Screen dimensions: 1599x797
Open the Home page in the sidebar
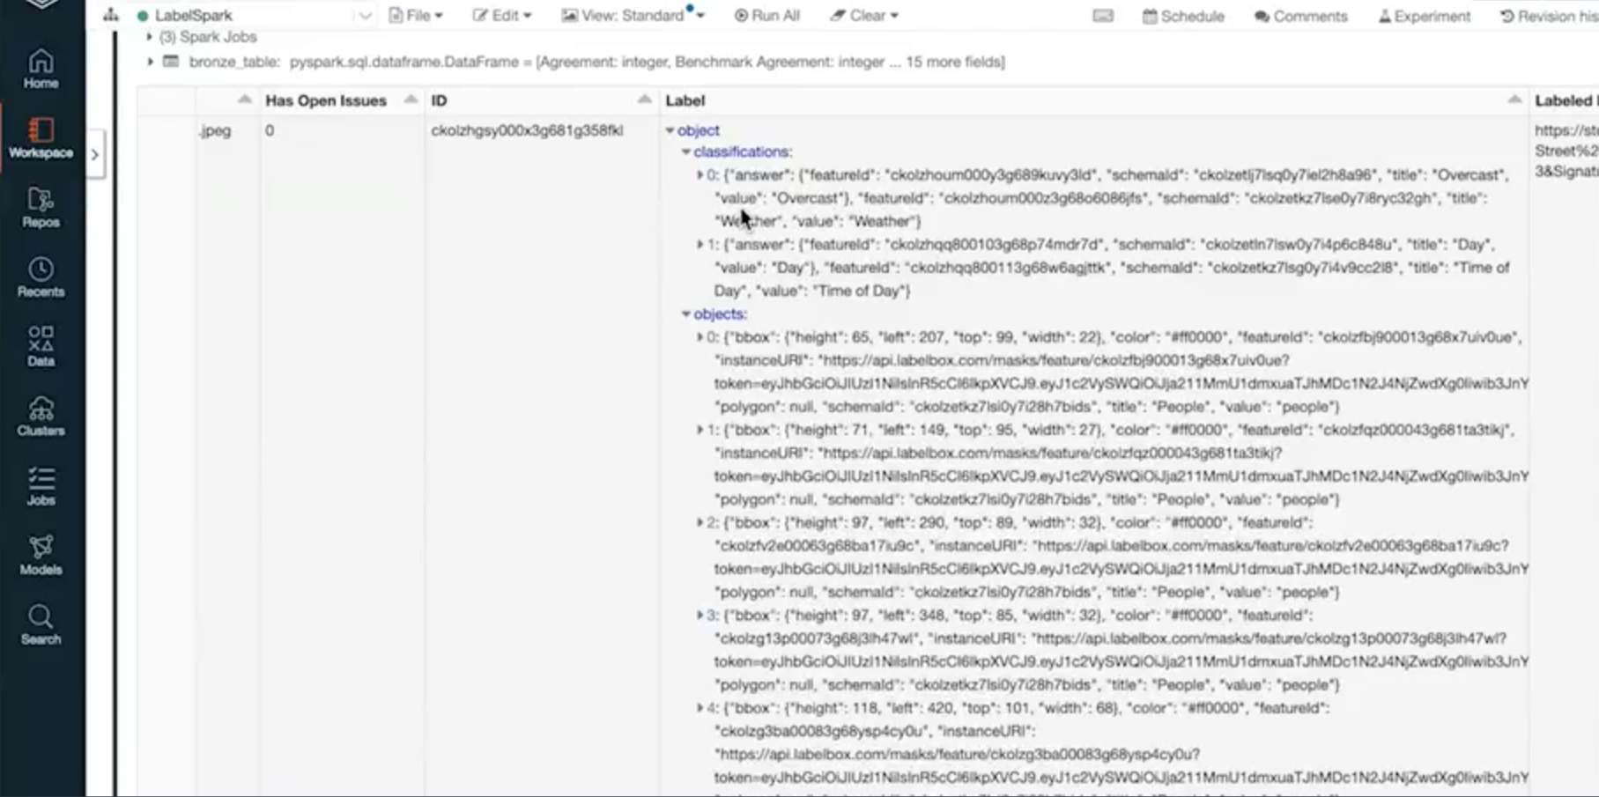pyautogui.click(x=41, y=69)
